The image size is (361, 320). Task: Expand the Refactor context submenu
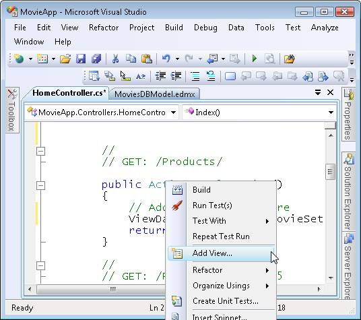(222, 270)
